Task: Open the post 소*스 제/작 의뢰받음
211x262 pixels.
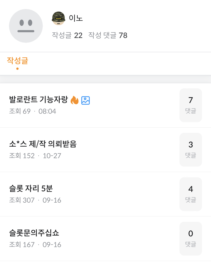Action: 43,144
